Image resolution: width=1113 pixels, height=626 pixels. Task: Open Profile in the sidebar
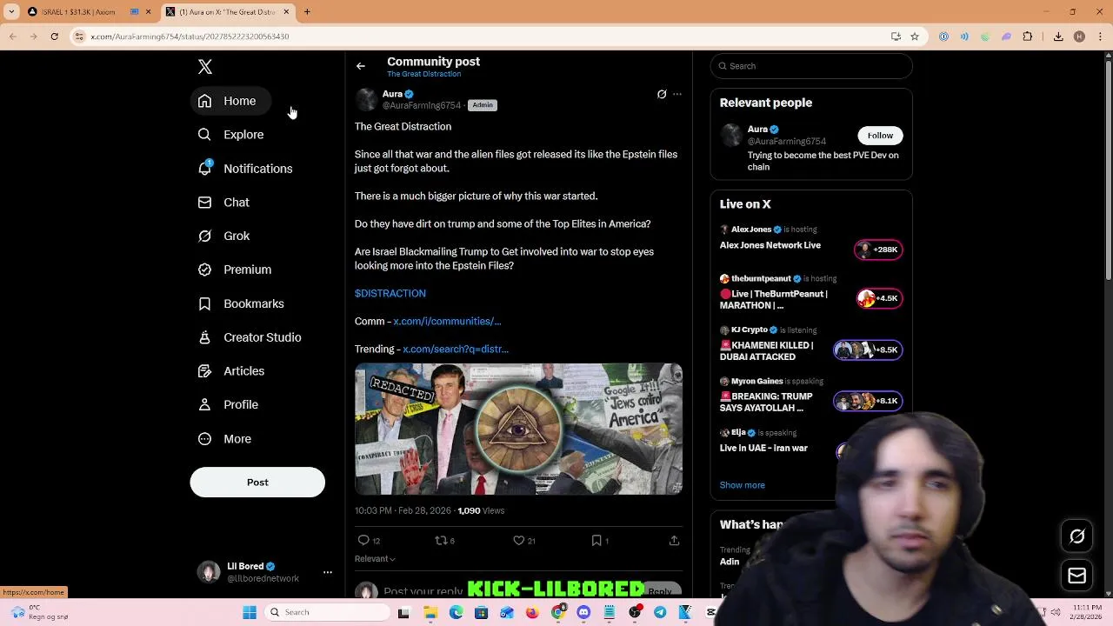click(x=228, y=405)
